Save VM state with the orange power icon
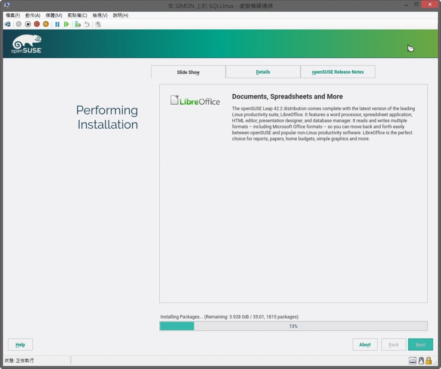441x369 pixels. 46,24
